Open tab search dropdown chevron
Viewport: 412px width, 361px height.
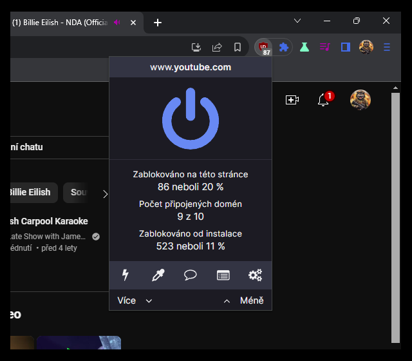(297, 21)
